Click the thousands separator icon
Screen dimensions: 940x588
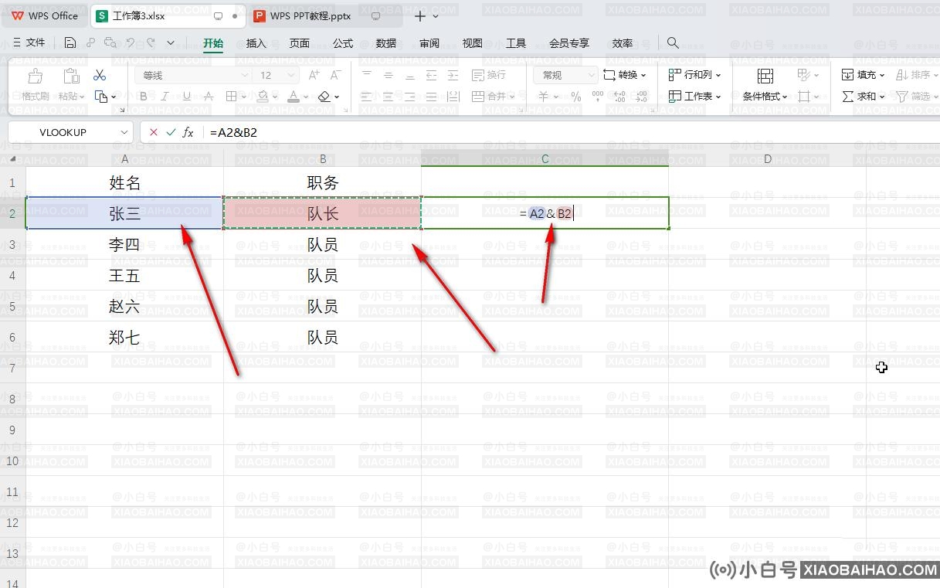pos(597,97)
